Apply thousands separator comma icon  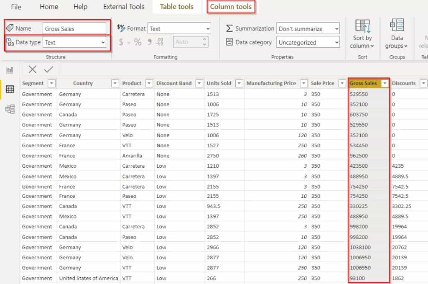[x=149, y=42]
